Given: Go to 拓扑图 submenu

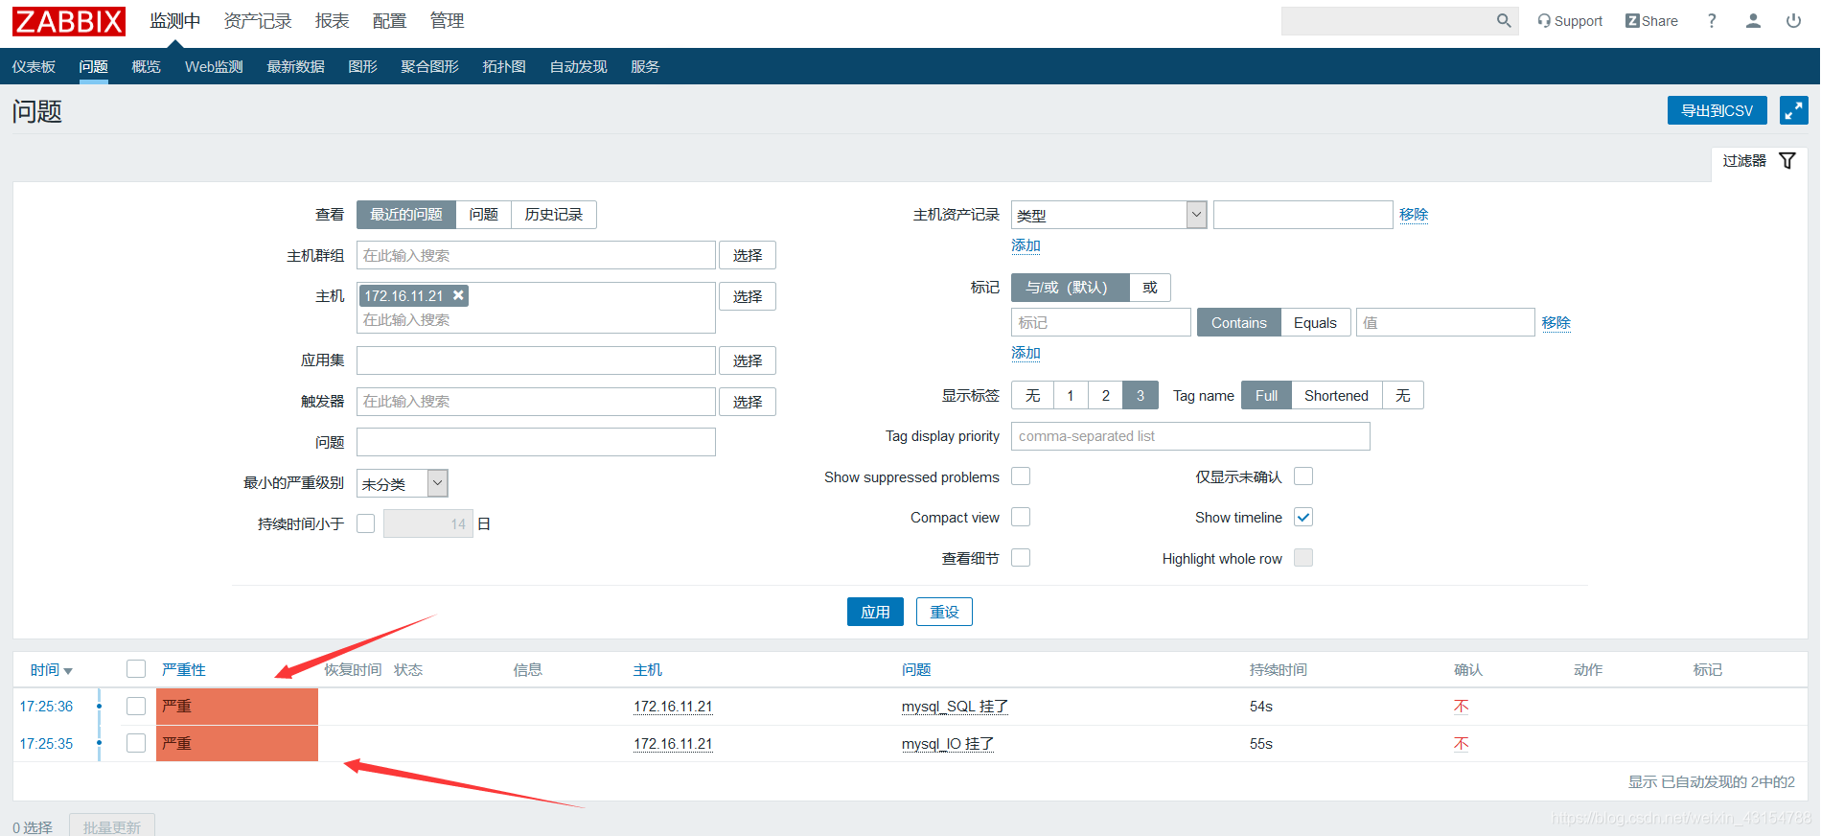Looking at the screenshot, I should coord(504,66).
